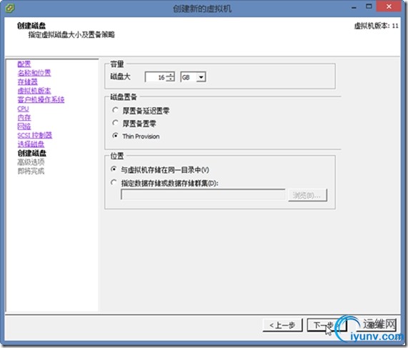Click the current step 创建磁盘 in sidebar
The width and height of the screenshot is (408, 348).
click(31, 153)
